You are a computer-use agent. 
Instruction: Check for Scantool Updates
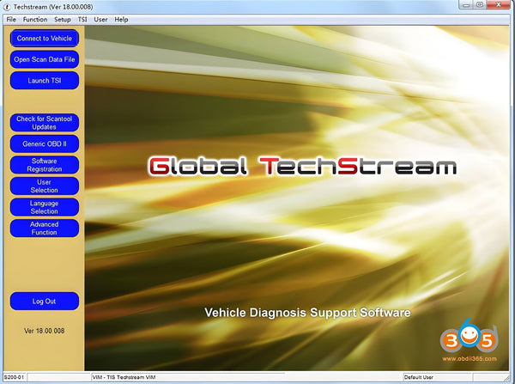45,123
